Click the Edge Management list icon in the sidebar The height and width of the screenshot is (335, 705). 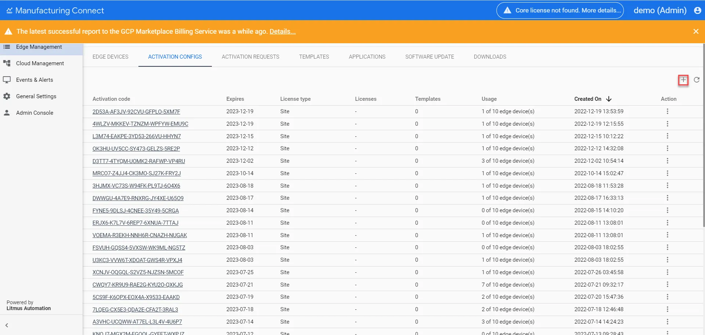tap(7, 47)
